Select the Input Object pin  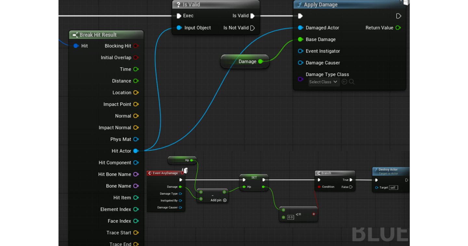pyautogui.click(x=179, y=28)
